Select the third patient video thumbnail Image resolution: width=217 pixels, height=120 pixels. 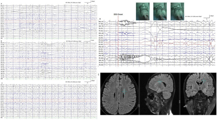click(x=177, y=11)
